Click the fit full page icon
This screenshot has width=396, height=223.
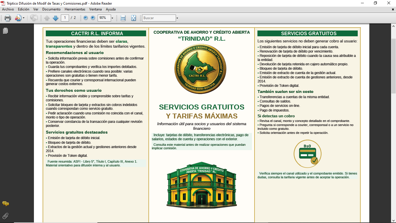(133, 18)
